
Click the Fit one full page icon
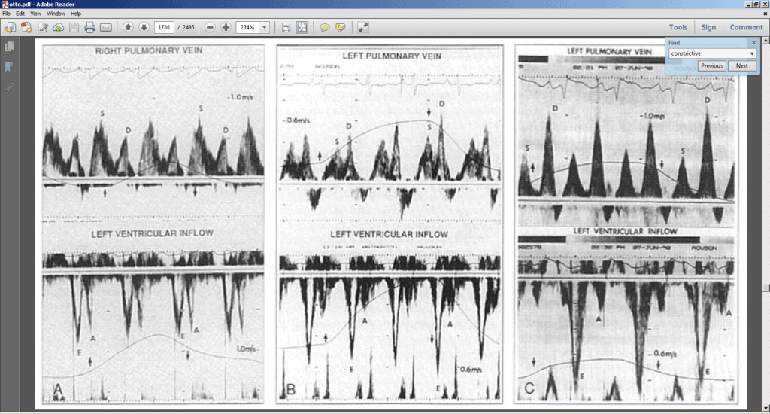(302, 28)
